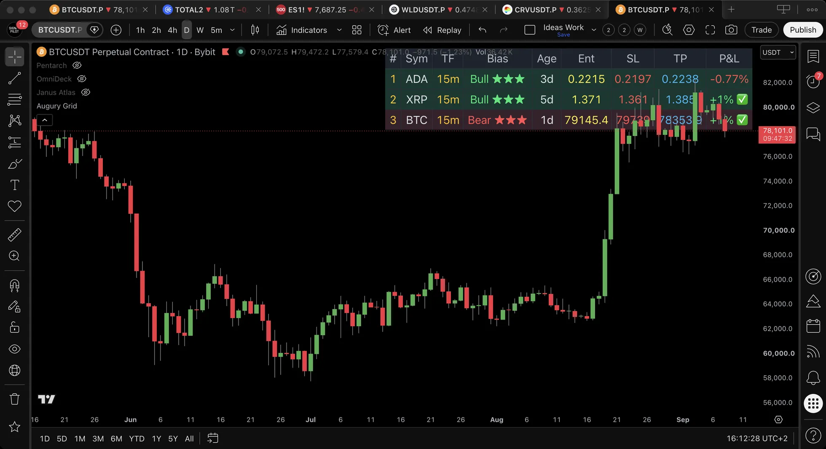Toggle lock all drawing tools
The height and width of the screenshot is (449, 826).
pyautogui.click(x=14, y=328)
